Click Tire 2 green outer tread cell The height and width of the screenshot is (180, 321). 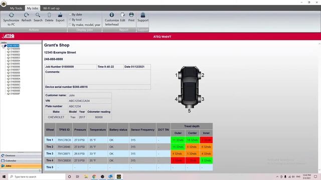point(178,146)
